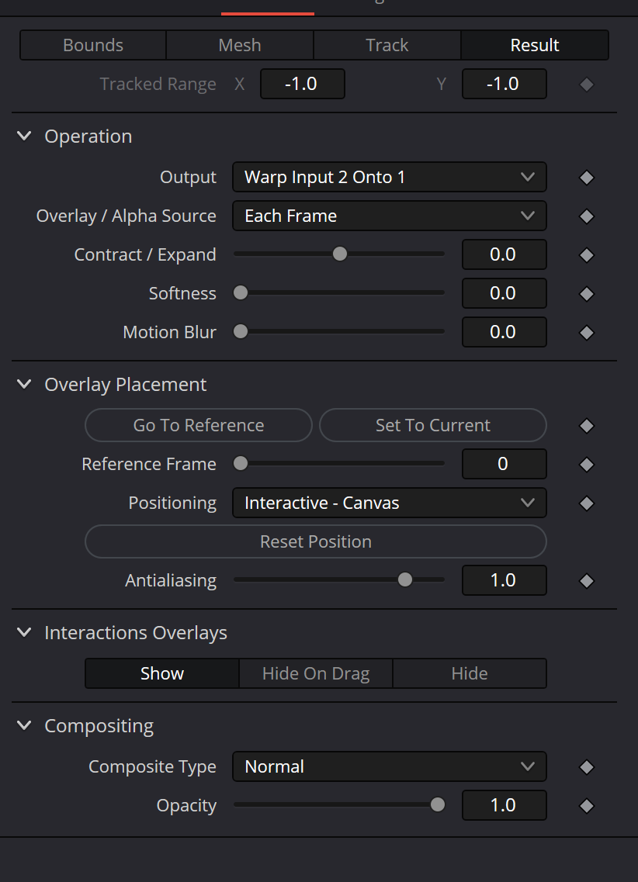Switch to the Bounds tab
The image size is (638, 882).
pos(93,45)
